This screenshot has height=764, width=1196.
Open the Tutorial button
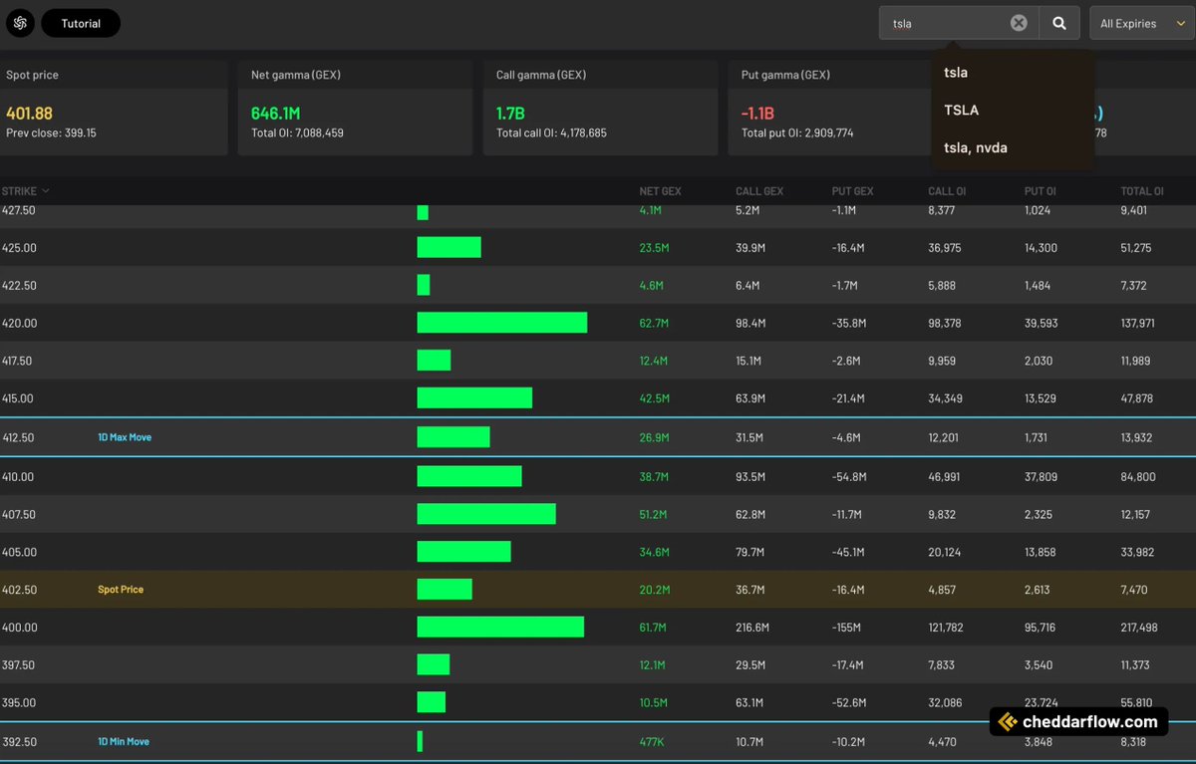(x=81, y=23)
